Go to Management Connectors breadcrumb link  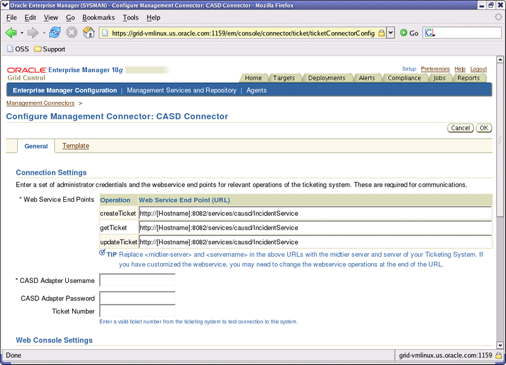pos(40,103)
